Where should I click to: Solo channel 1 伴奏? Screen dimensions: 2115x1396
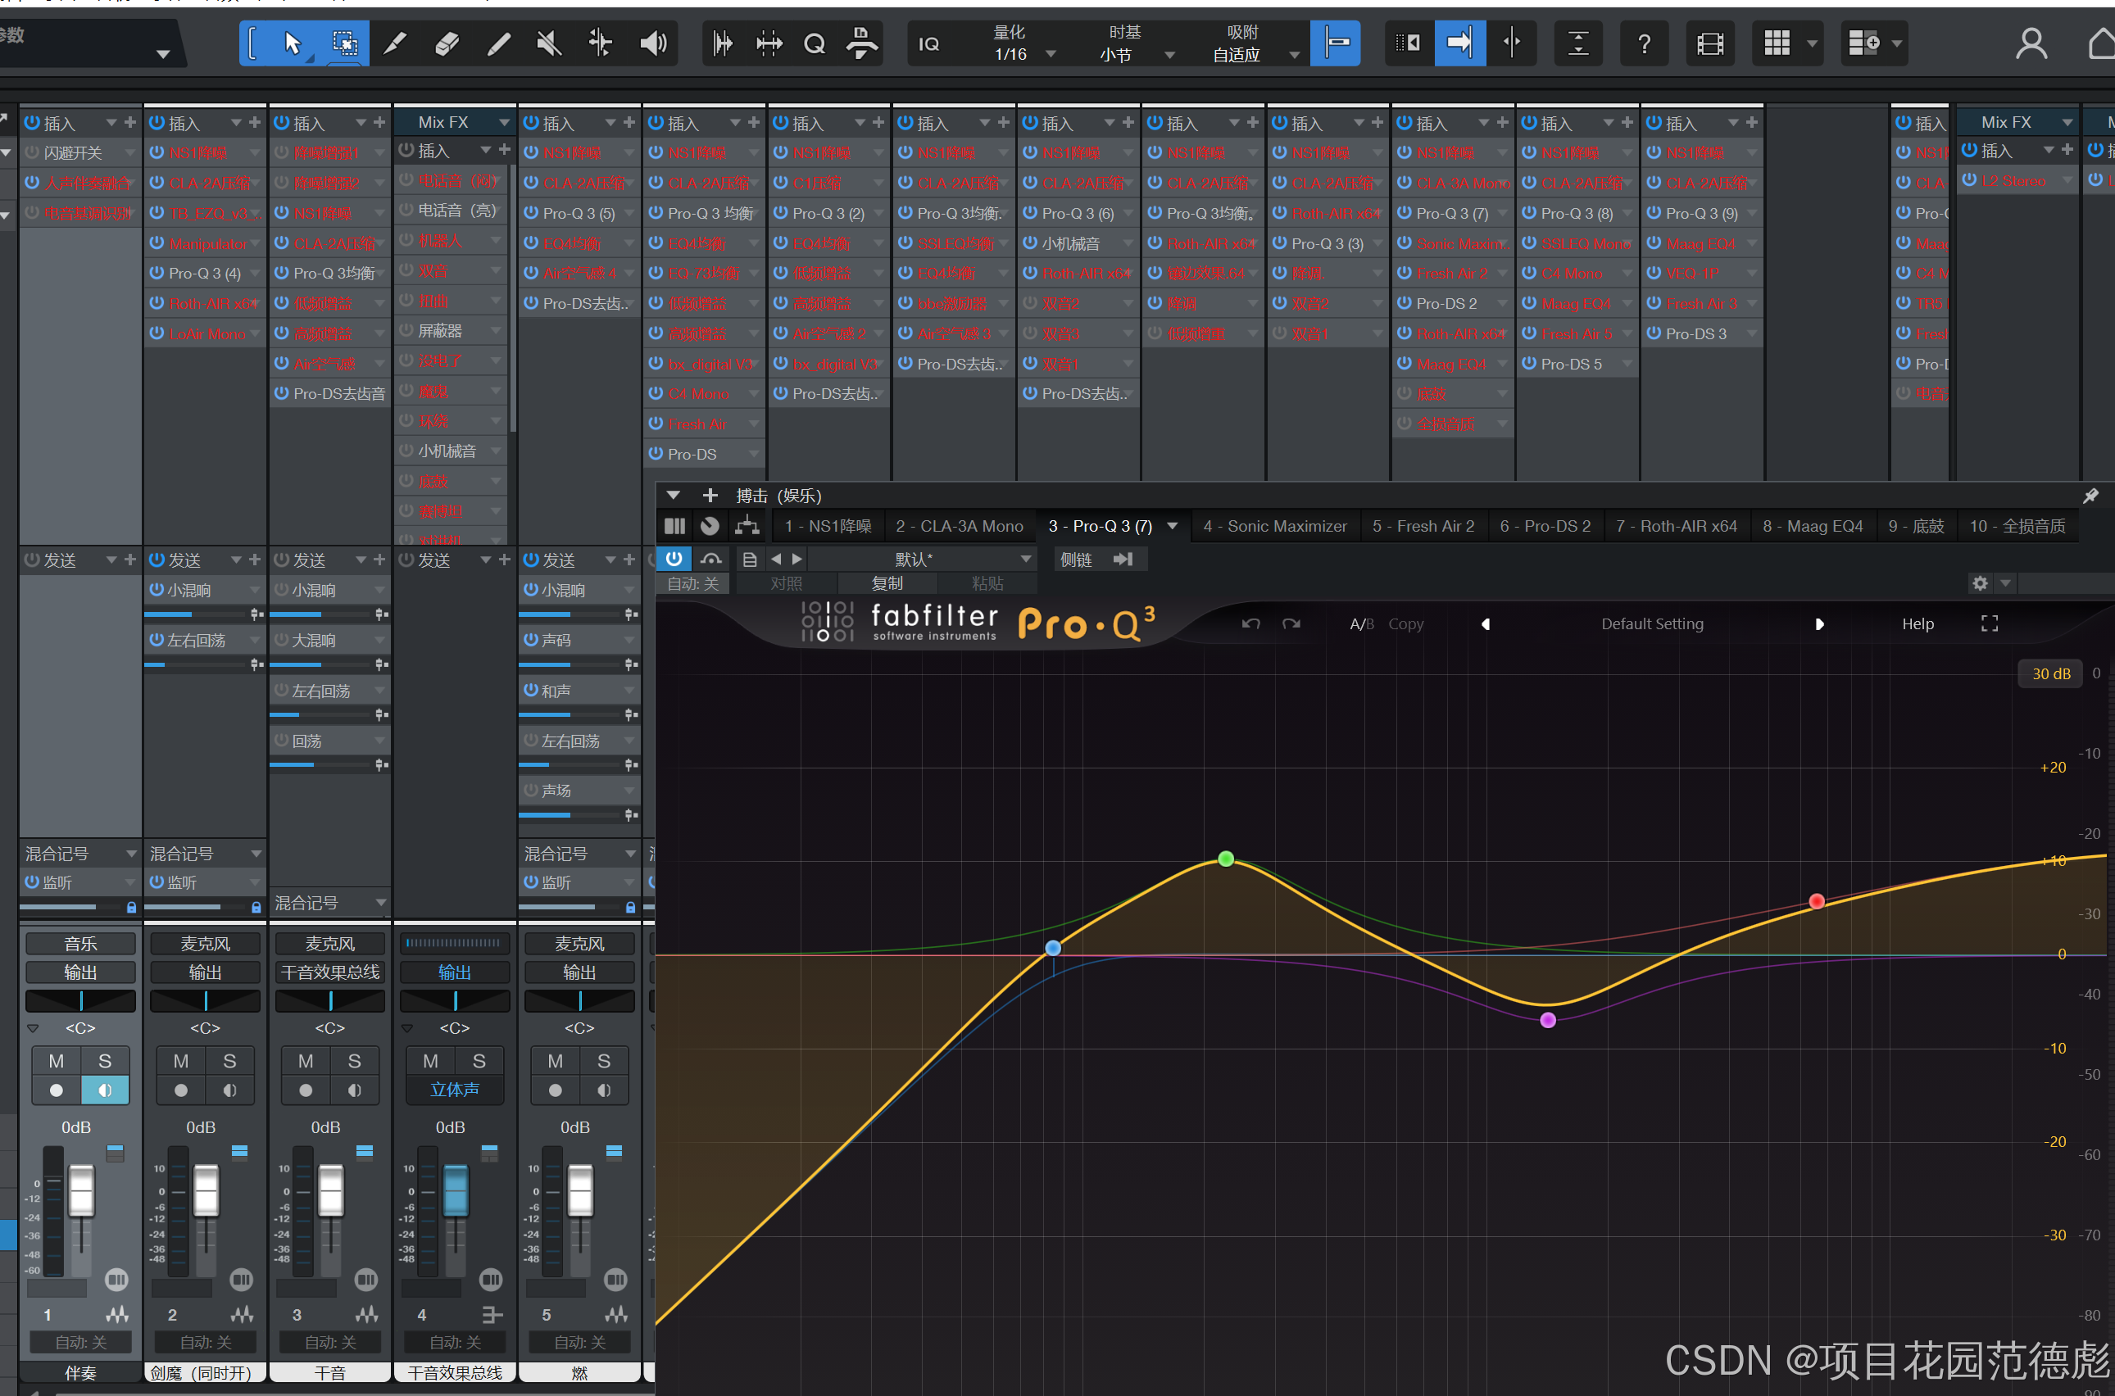pyautogui.click(x=105, y=1060)
